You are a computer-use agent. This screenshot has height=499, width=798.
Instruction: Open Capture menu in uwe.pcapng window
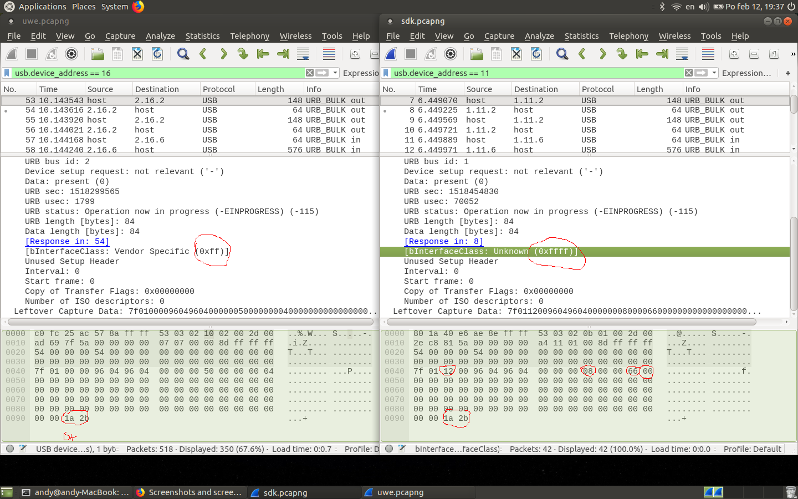coord(120,36)
